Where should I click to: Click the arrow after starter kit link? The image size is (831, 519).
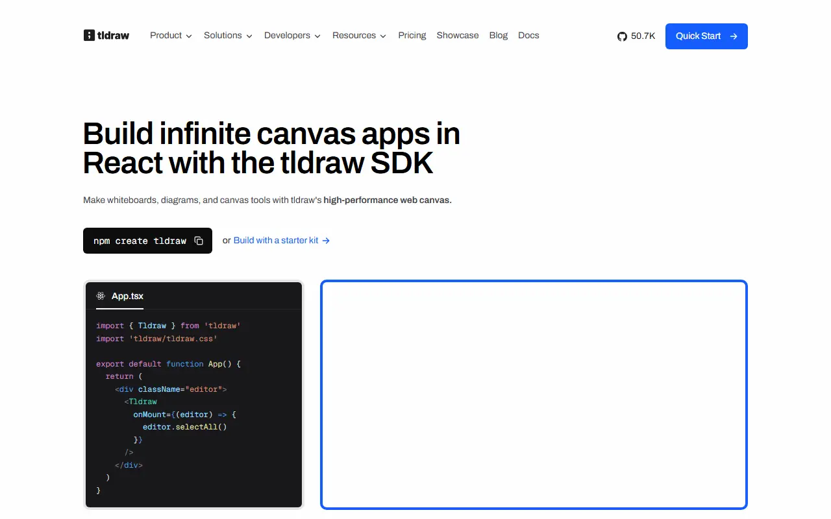tap(326, 241)
